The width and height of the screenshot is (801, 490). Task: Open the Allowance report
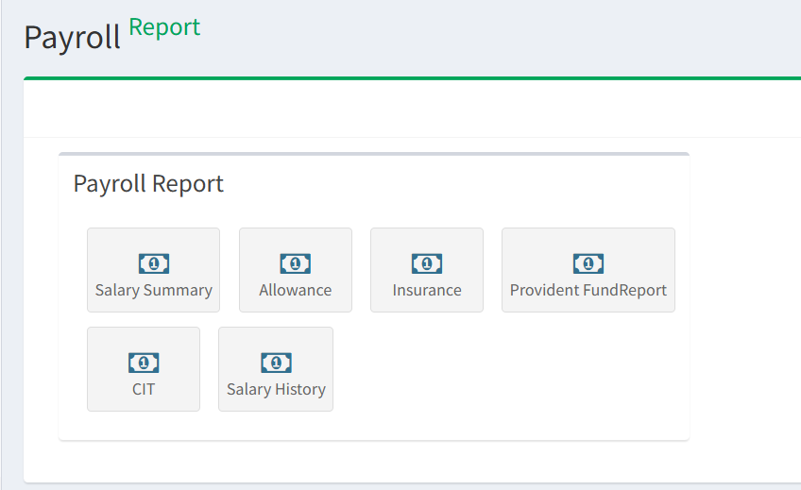tap(296, 270)
